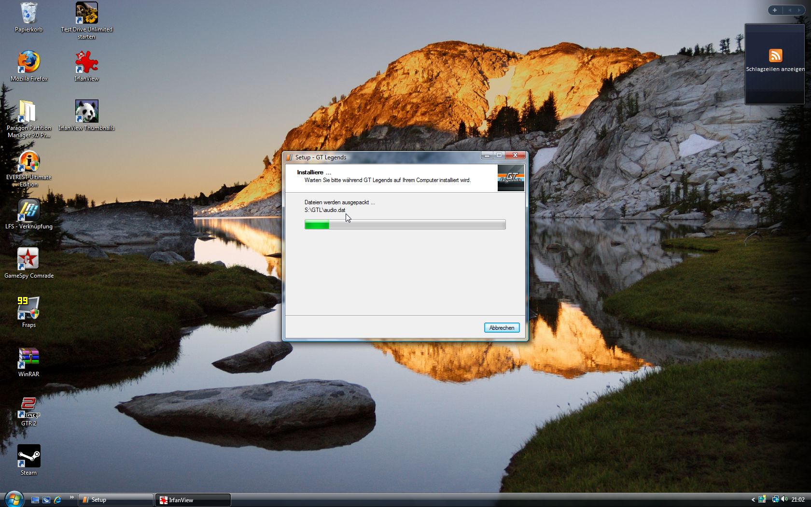This screenshot has width=811, height=507.
Task: Click Switch between windows quick launch icon
Action: pos(46,500)
